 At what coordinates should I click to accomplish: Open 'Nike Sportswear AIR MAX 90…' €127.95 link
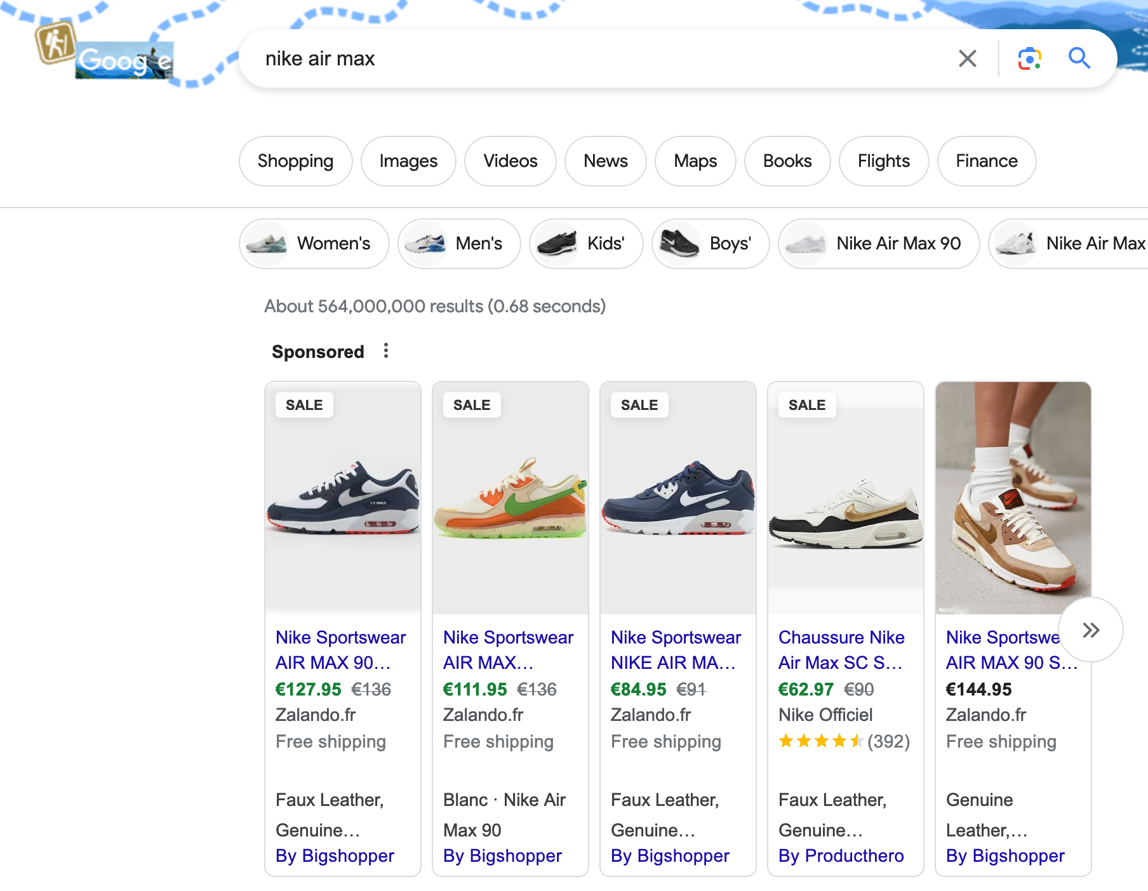pyautogui.click(x=340, y=650)
